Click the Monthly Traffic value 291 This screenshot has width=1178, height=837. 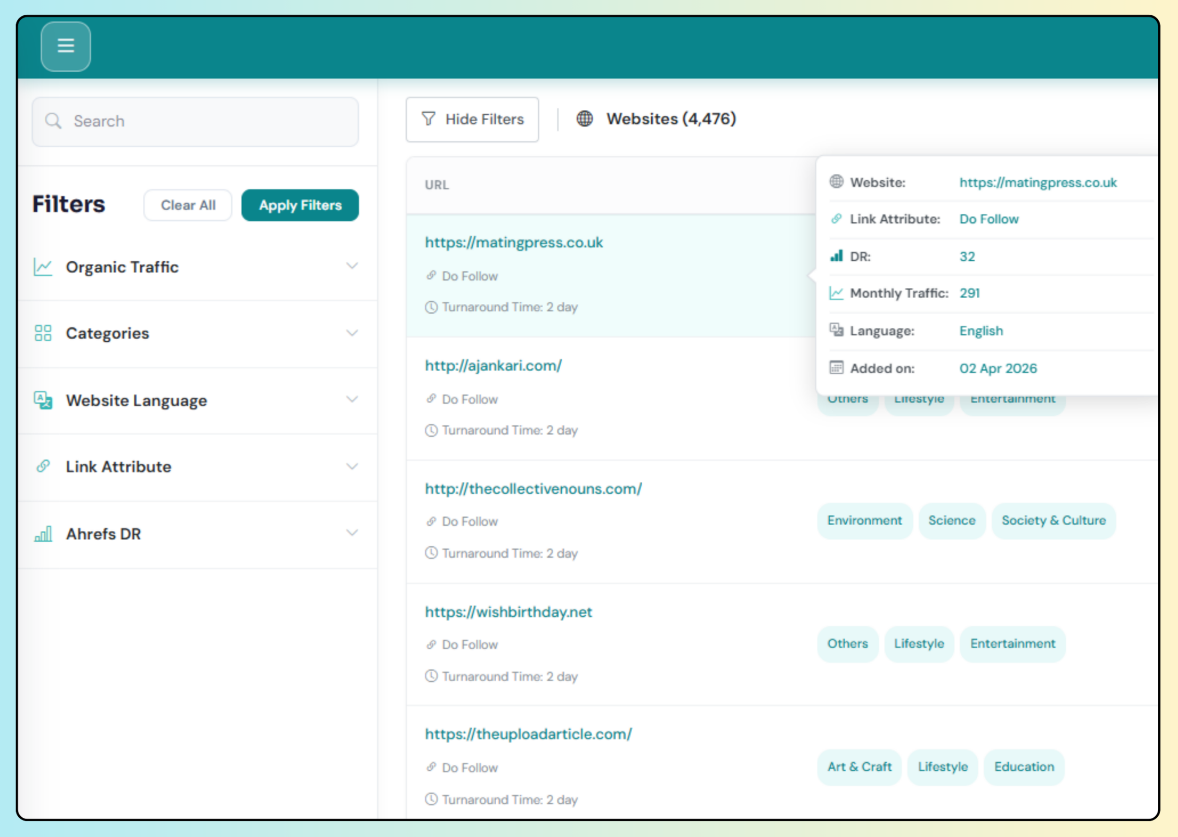point(969,293)
